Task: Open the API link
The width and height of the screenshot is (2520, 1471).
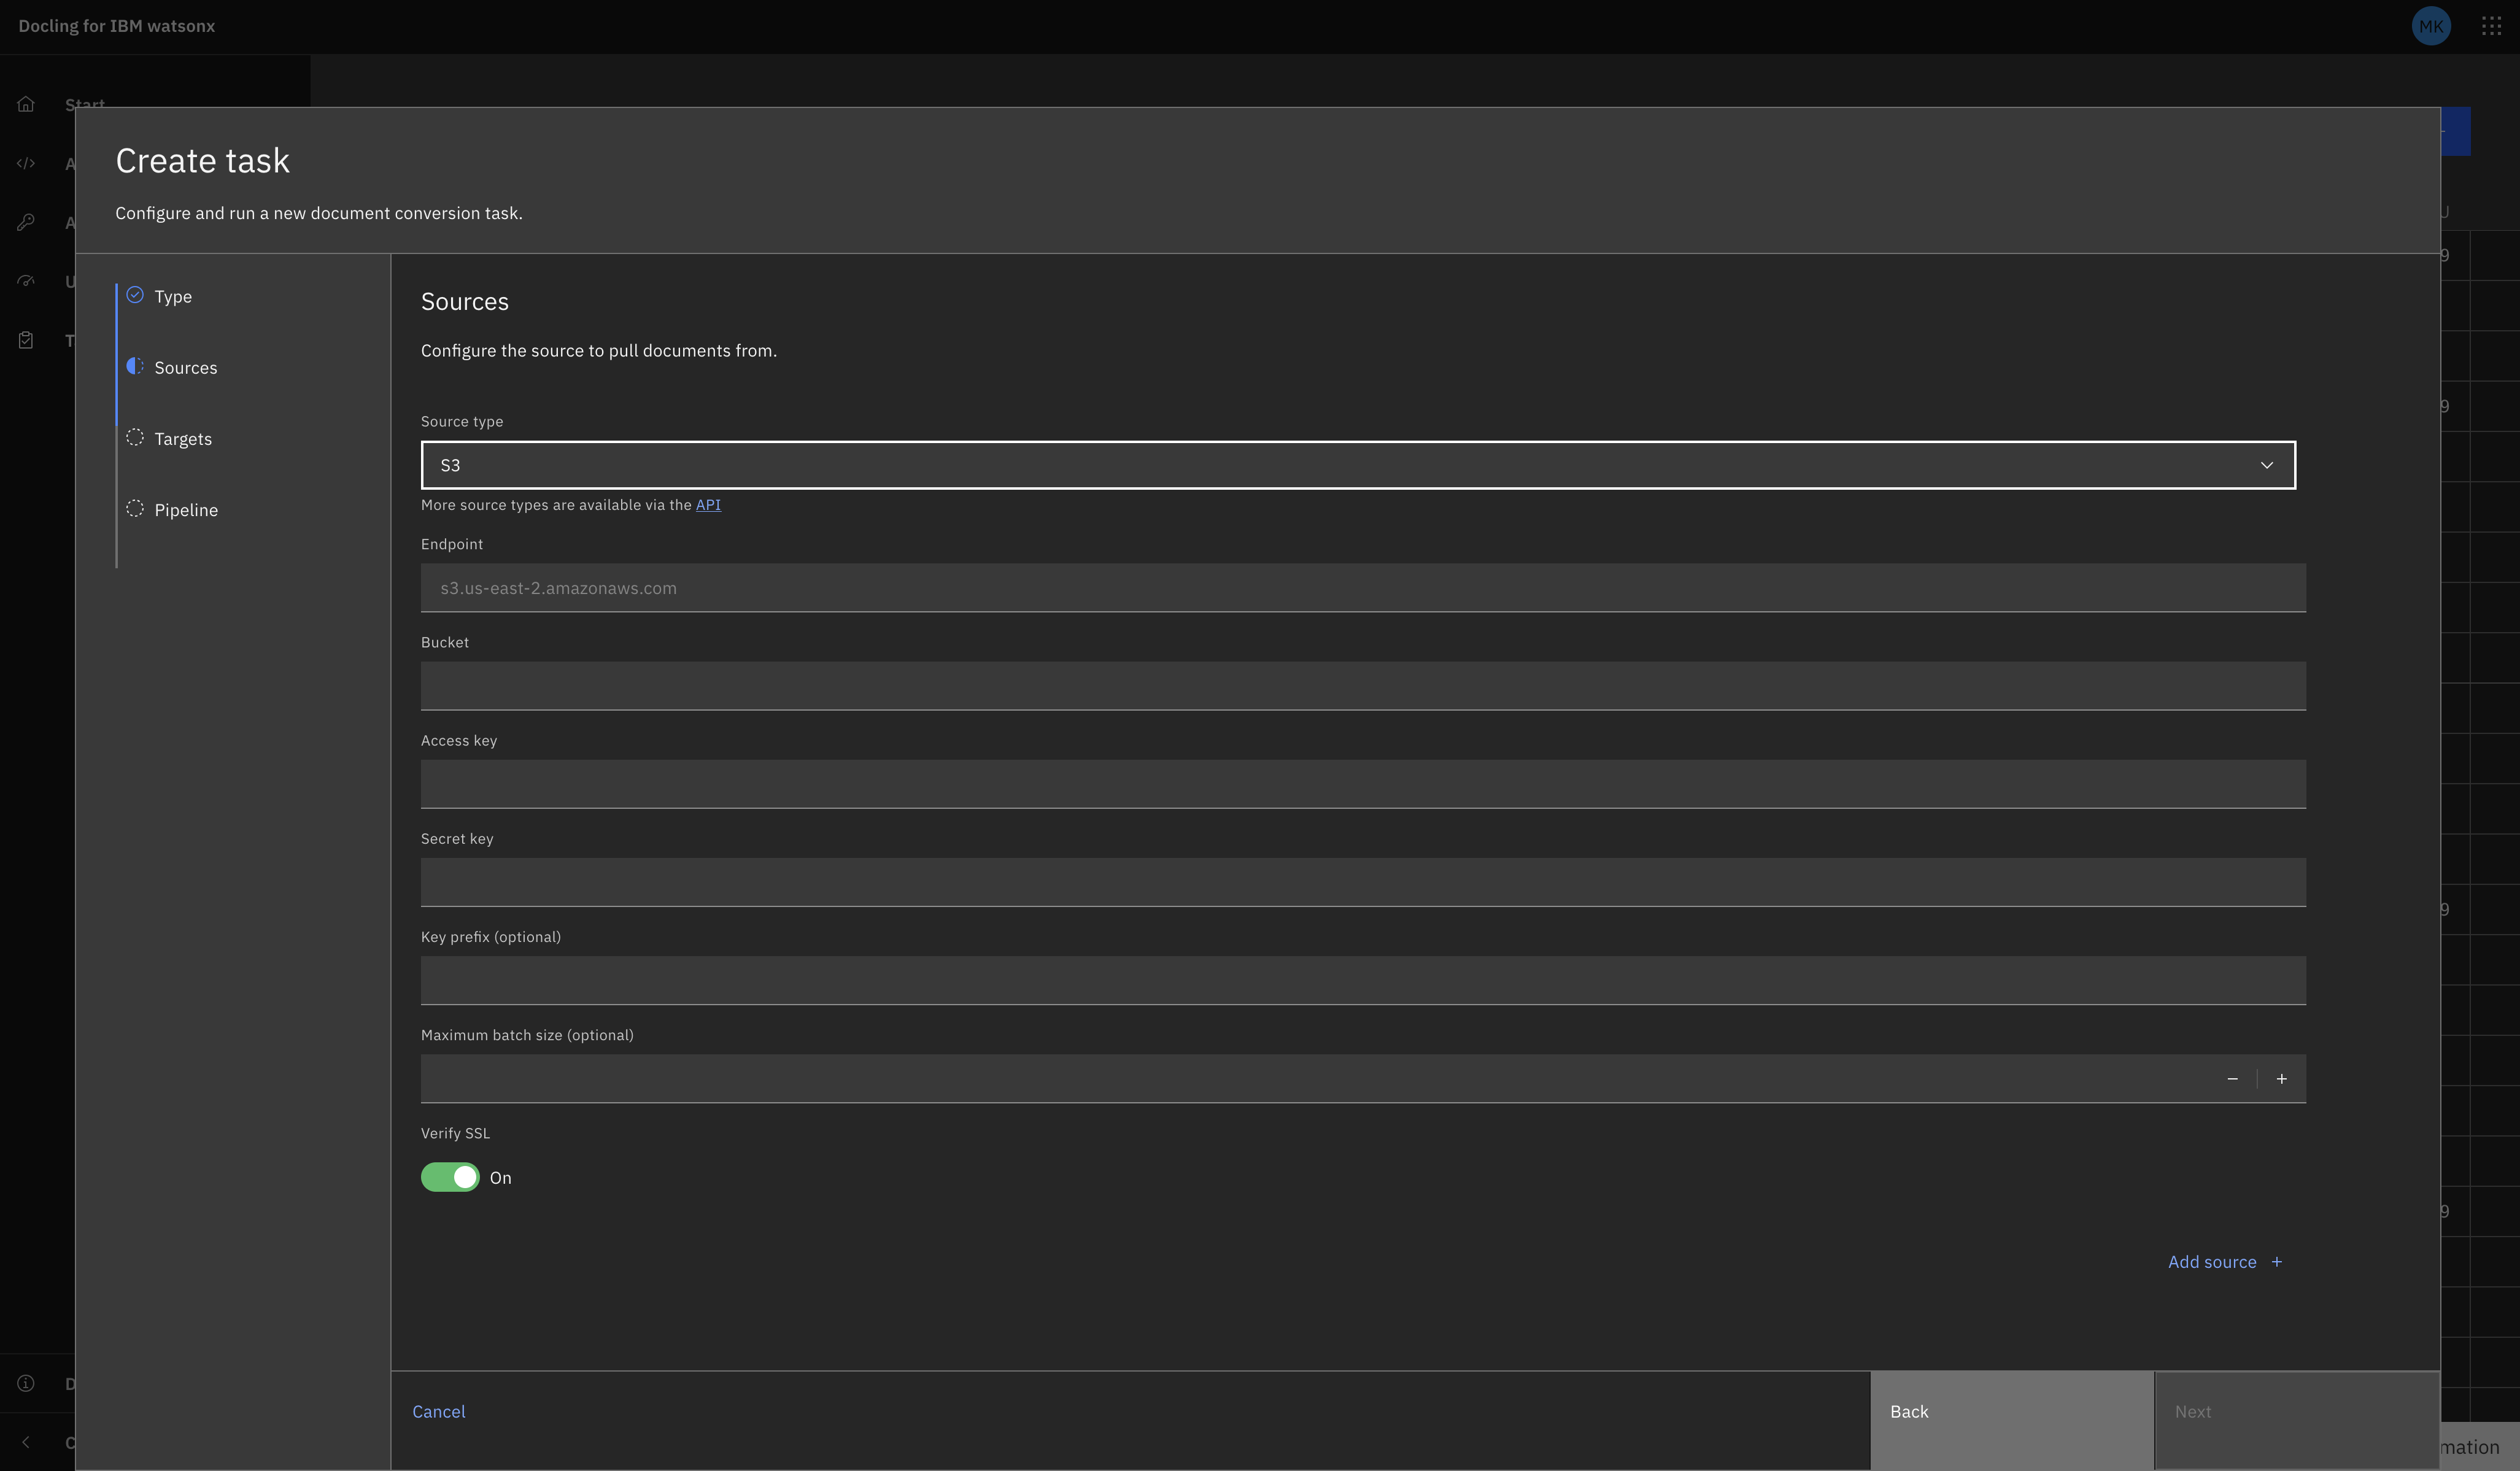Action: [708, 505]
